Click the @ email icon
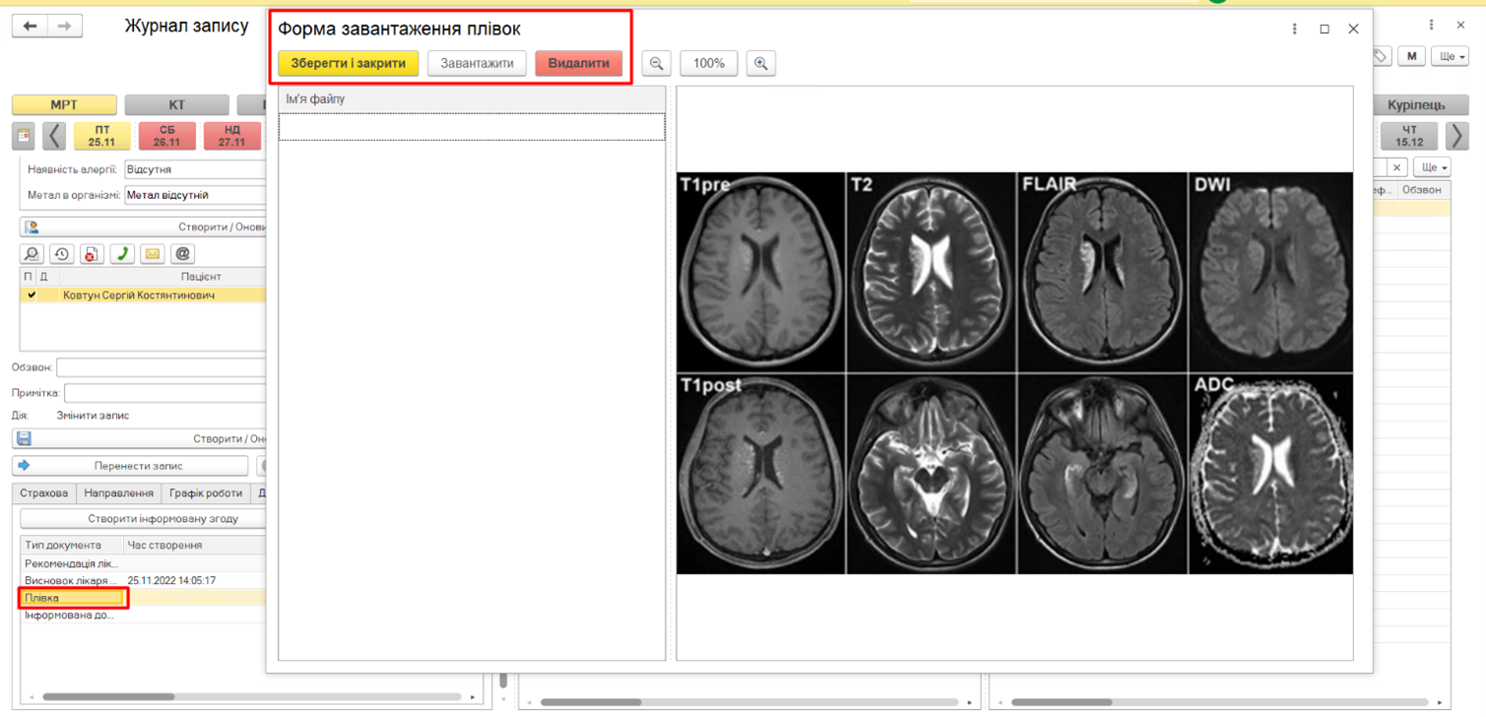1486x717 pixels. coord(182,254)
